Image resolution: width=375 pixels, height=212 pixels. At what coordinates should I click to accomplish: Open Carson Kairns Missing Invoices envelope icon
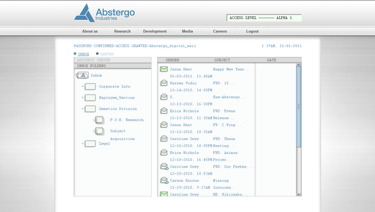point(164,180)
